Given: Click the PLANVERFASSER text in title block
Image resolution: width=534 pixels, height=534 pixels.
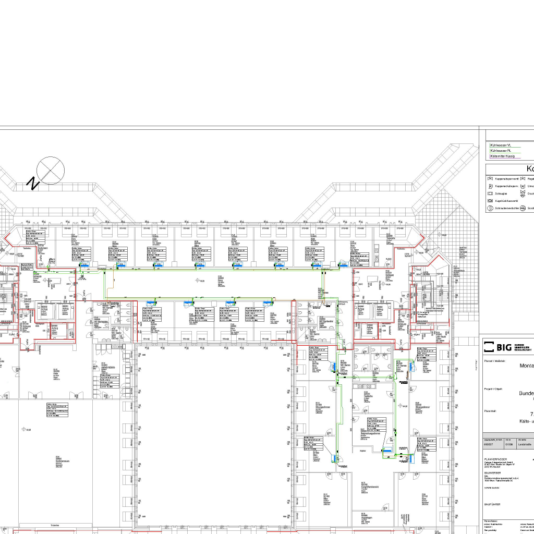Looking at the screenshot, I should [495, 459].
